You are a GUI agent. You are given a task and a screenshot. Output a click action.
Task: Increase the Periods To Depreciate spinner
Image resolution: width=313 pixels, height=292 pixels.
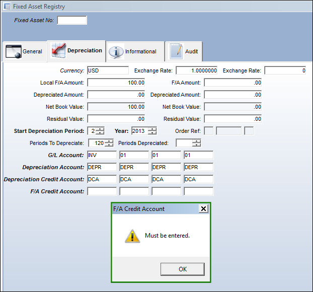109,141
